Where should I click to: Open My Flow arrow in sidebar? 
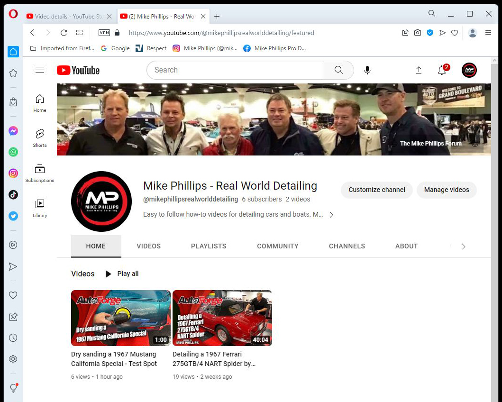[13, 266]
